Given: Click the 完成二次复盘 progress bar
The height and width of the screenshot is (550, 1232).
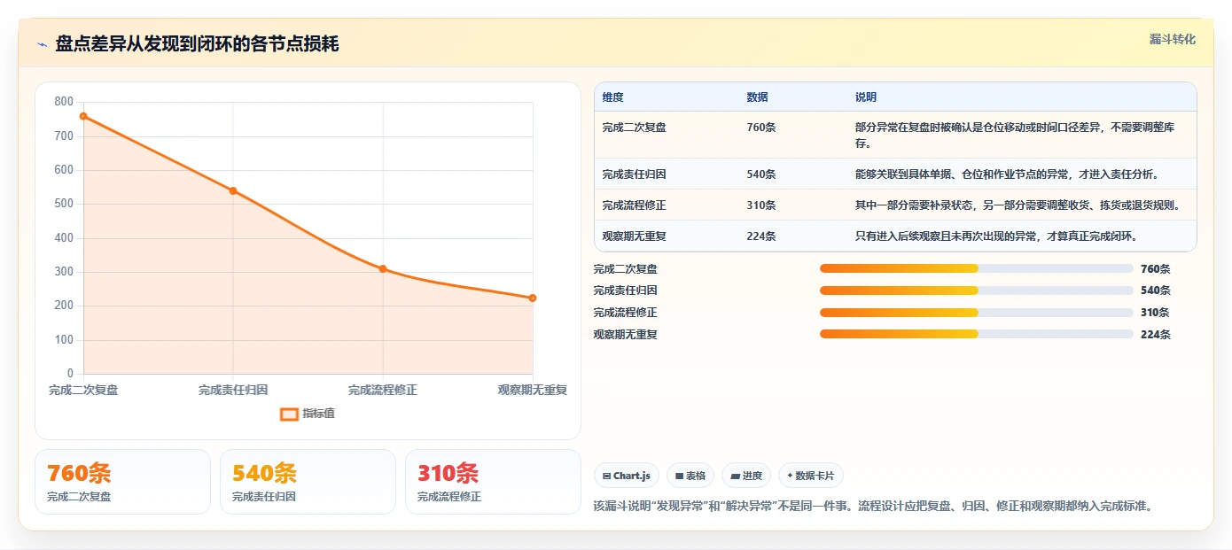Looking at the screenshot, I should pyautogui.click(x=976, y=268).
